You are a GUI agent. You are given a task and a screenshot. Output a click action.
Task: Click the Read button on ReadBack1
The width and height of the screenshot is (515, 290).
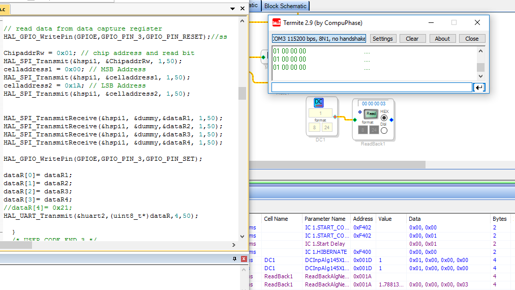tap(371, 113)
